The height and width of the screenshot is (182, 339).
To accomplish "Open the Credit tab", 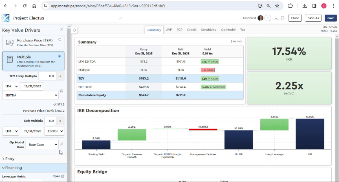I will click(x=192, y=30).
